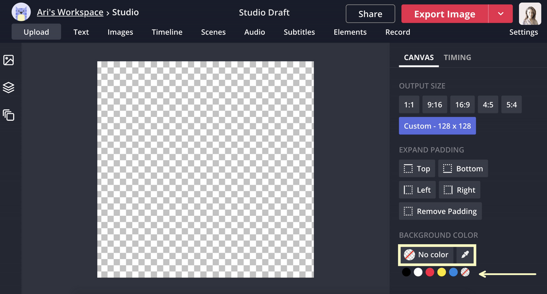
Task: Choose the 16:9 aspect ratio
Action: pyautogui.click(x=462, y=104)
